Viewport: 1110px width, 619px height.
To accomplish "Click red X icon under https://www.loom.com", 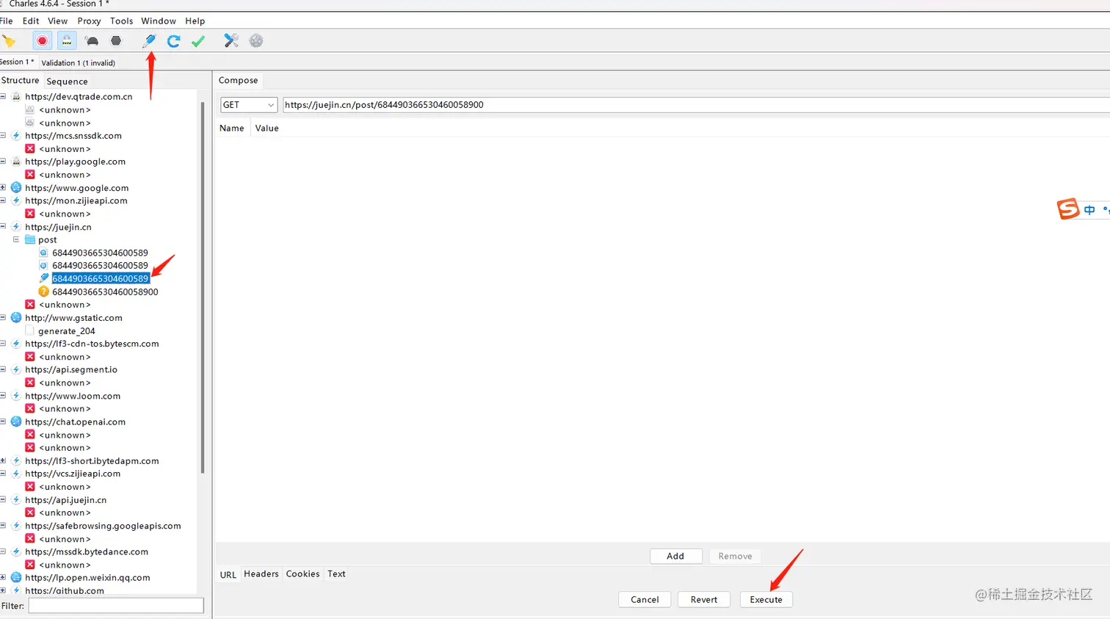I will click(30, 408).
